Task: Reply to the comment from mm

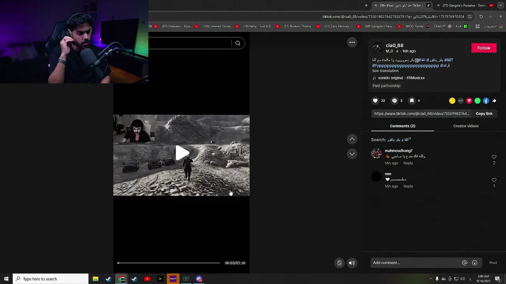Action: coord(408,186)
